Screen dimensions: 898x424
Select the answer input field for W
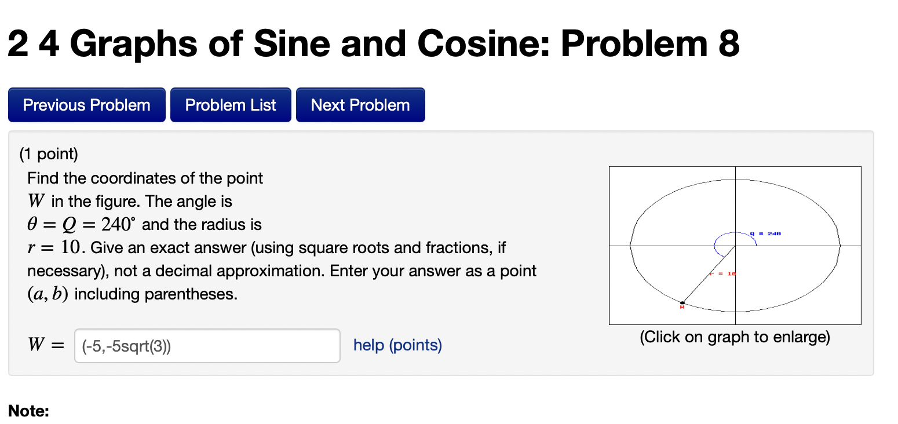pos(206,345)
